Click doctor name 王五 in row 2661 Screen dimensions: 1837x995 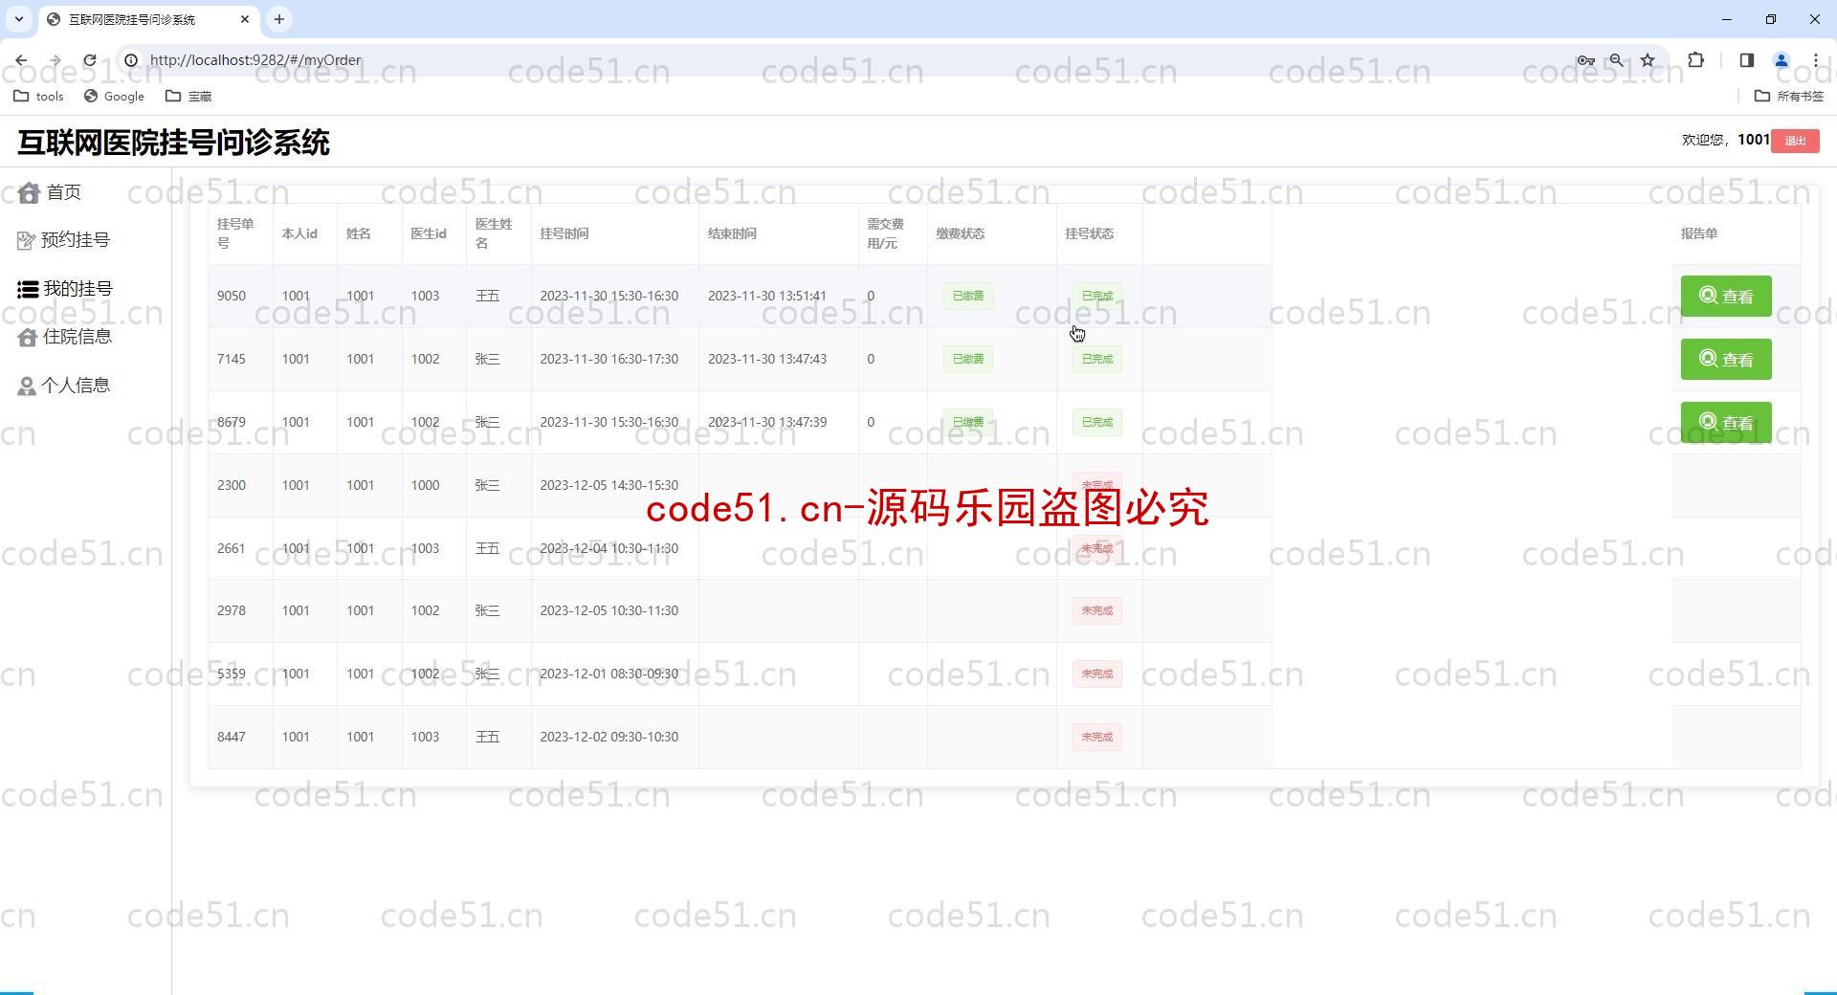click(x=488, y=548)
